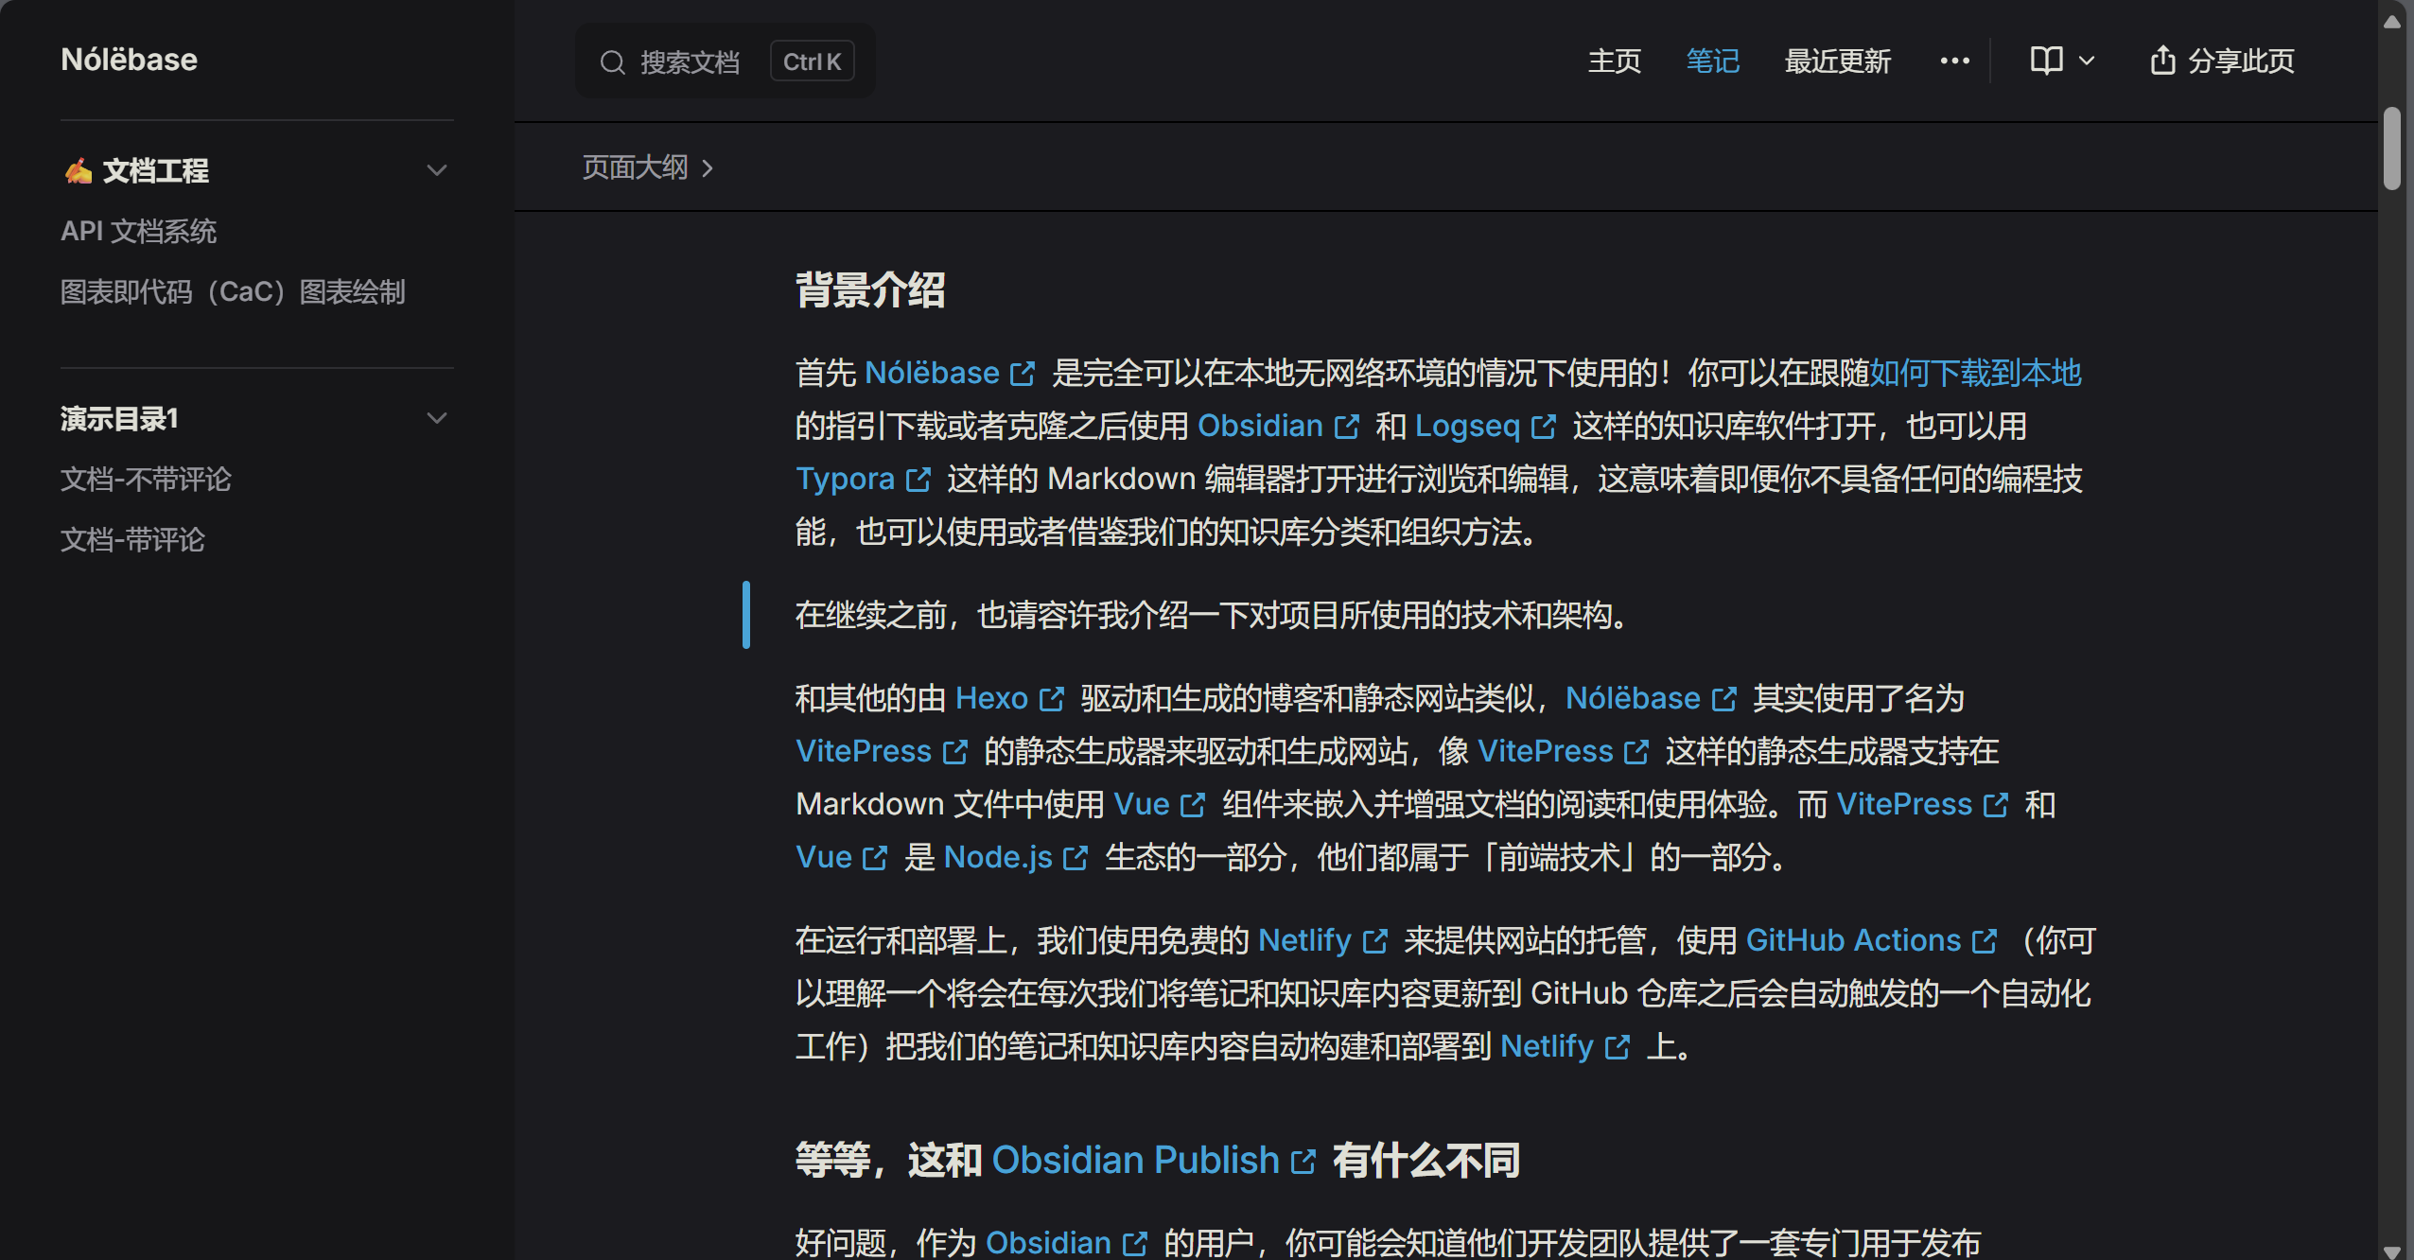
Task: Collapse the 演示目录1 sidebar section
Action: 436,418
